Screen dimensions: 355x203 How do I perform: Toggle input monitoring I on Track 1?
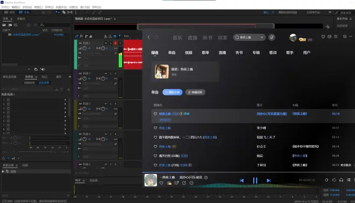coord(120,43)
